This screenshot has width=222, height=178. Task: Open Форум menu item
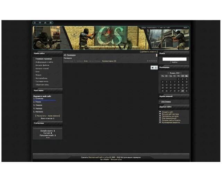[39, 75]
